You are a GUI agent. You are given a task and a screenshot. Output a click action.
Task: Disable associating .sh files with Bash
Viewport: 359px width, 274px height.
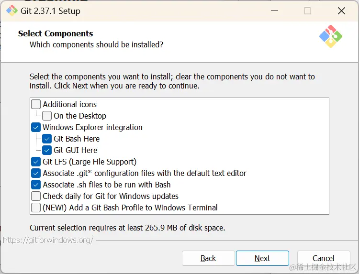tap(36, 185)
